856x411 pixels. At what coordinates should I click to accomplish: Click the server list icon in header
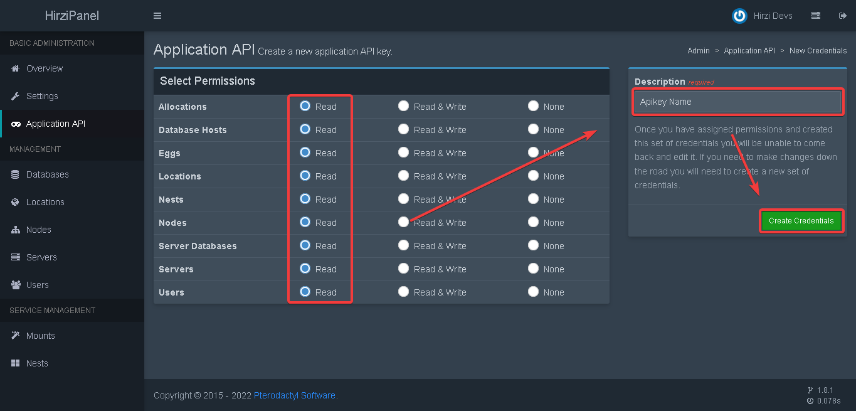815,16
